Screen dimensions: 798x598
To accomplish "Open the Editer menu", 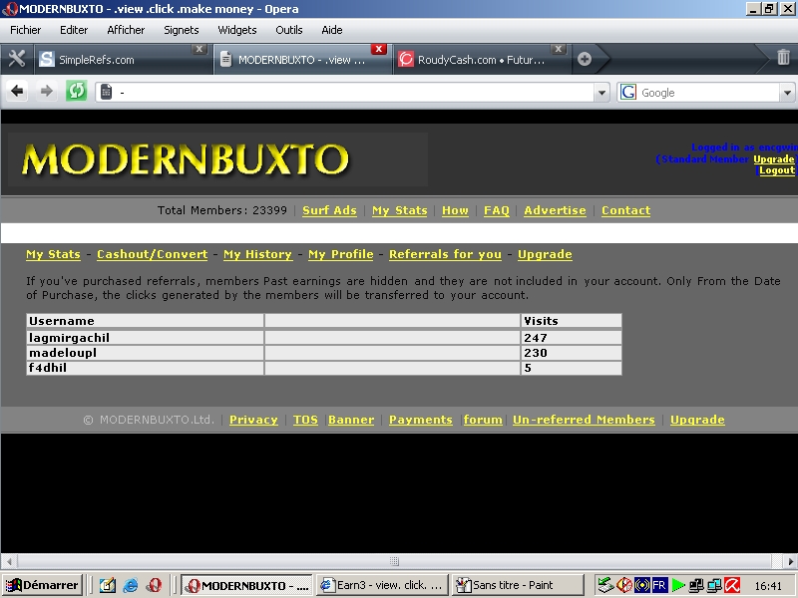I will point(74,30).
